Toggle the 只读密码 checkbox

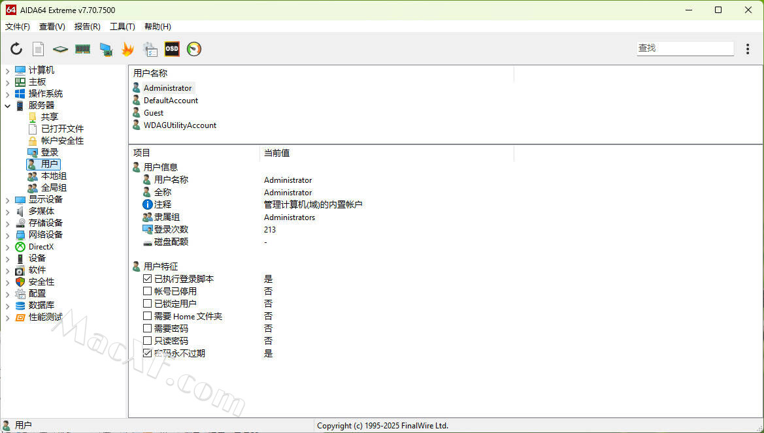[x=147, y=340]
